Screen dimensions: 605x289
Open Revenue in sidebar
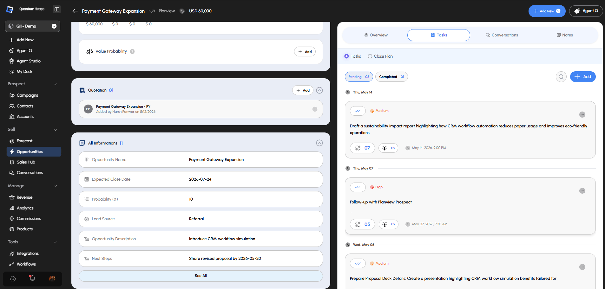pos(24,197)
